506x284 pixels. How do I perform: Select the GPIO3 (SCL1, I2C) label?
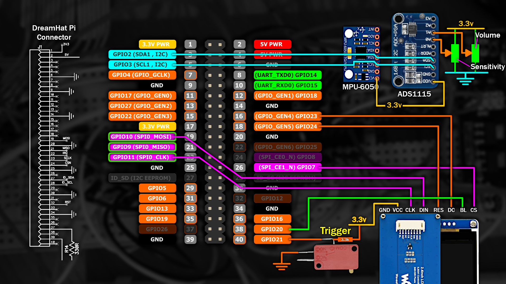(142, 65)
